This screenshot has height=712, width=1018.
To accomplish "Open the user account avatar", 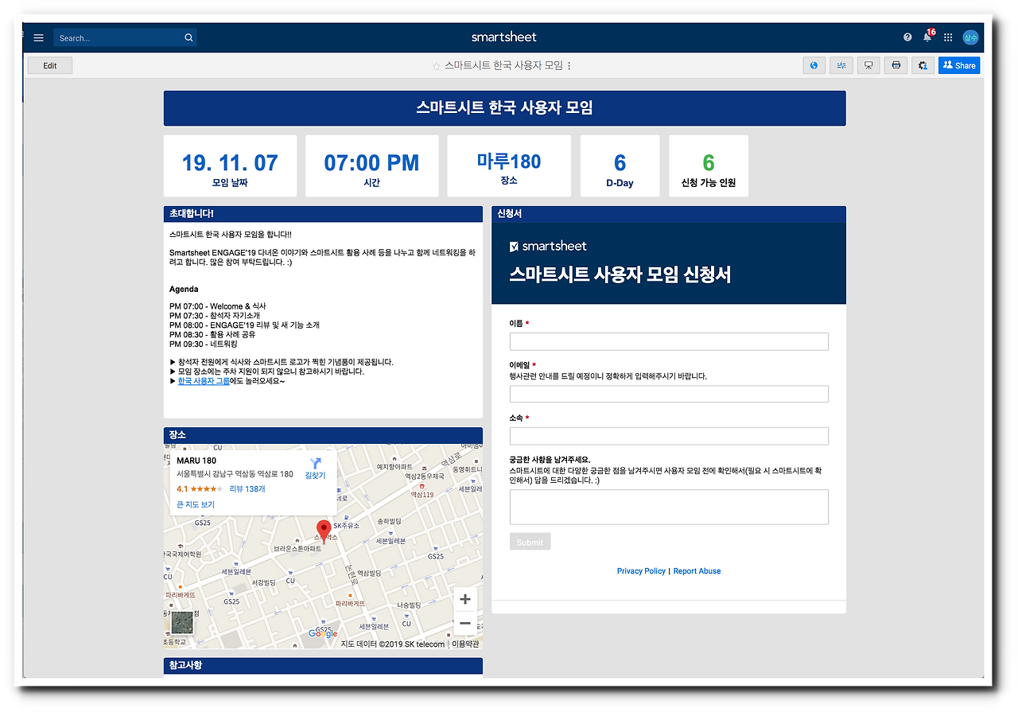I will point(970,37).
